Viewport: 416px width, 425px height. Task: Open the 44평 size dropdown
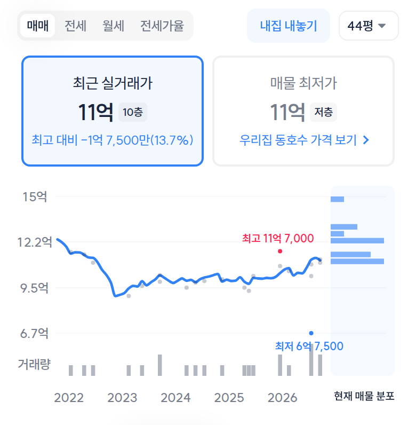(x=369, y=26)
